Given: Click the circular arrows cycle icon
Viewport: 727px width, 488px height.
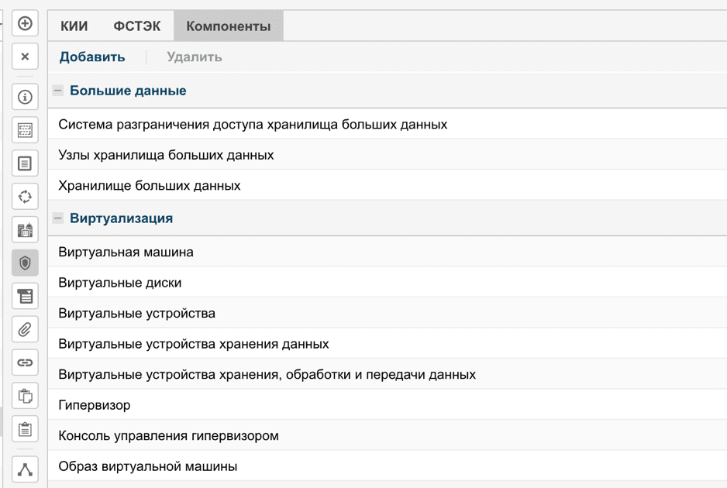Looking at the screenshot, I should pyautogui.click(x=25, y=197).
